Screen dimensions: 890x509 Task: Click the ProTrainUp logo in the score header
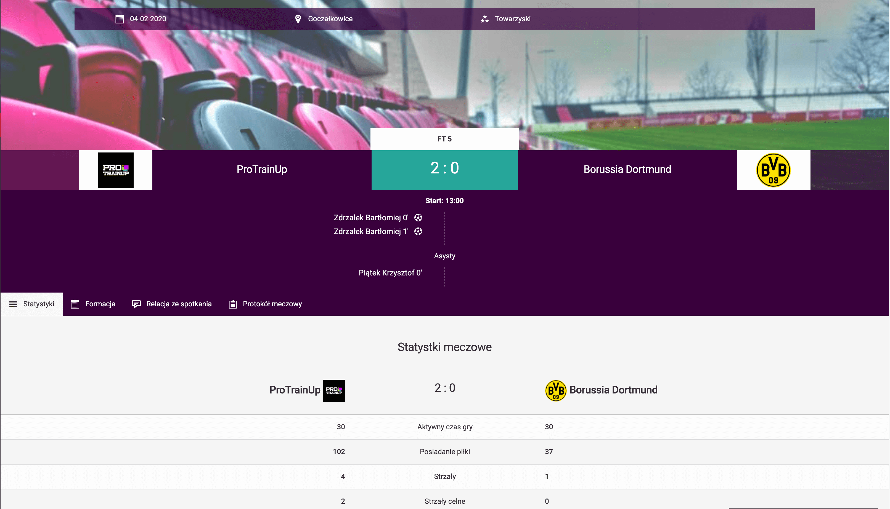point(116,170)
